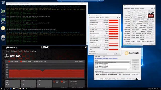
Task: Click Power out red legend square
Action: (x=21, y=61)
